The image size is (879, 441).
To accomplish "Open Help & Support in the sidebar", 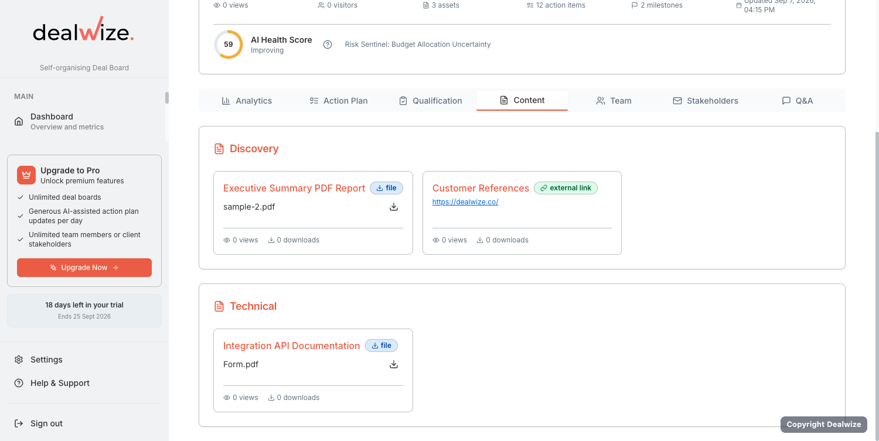I will tap(84, 383).
